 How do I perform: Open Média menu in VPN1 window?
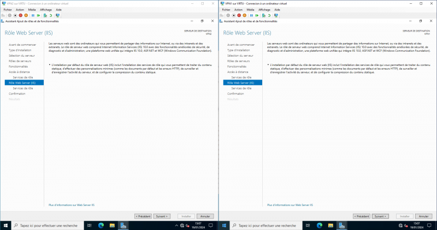tap(250, 10)
